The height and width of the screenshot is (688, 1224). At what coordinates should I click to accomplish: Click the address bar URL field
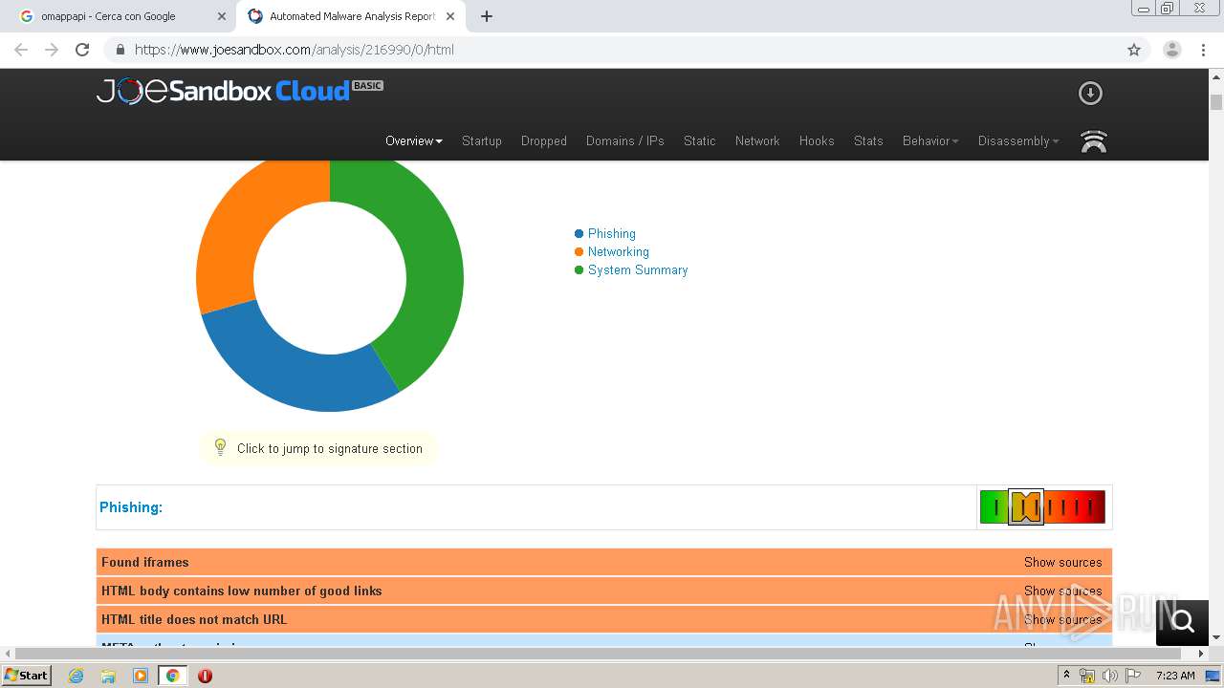pyautogui.click(x=612, y=50)
